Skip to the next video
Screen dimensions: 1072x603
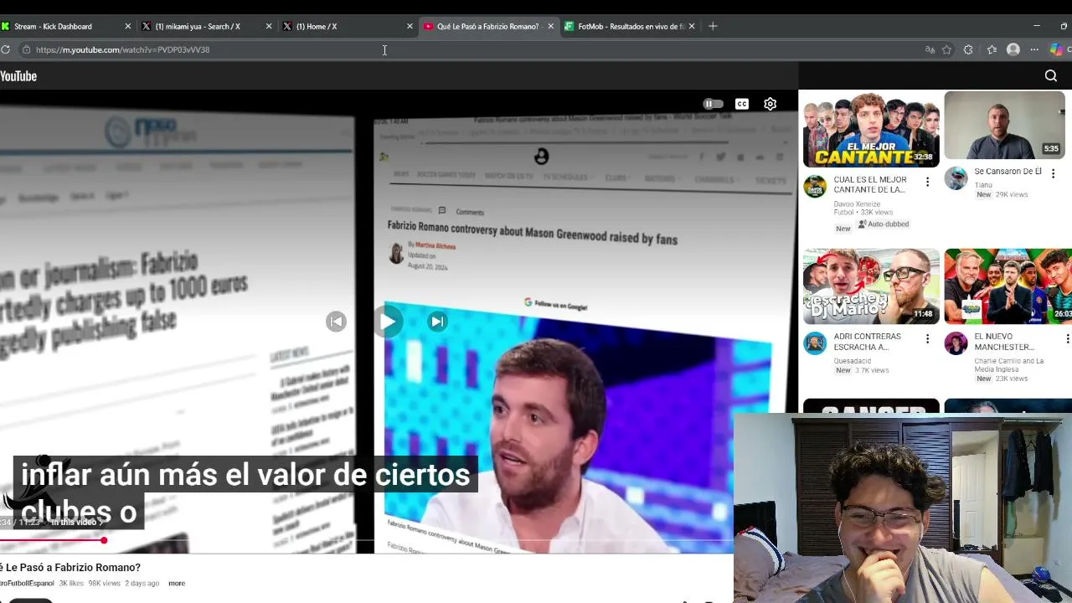tap(437, 322)
